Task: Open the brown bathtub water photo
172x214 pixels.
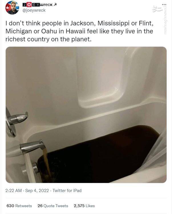Action: (86, 115)
